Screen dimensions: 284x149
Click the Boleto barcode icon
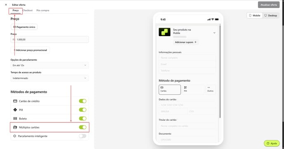click(x=15, y=119)
